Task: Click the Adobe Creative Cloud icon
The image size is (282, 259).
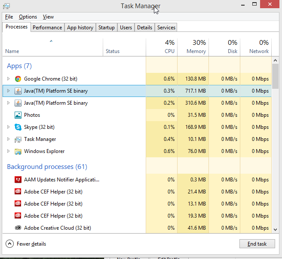Action: [18, 228]
